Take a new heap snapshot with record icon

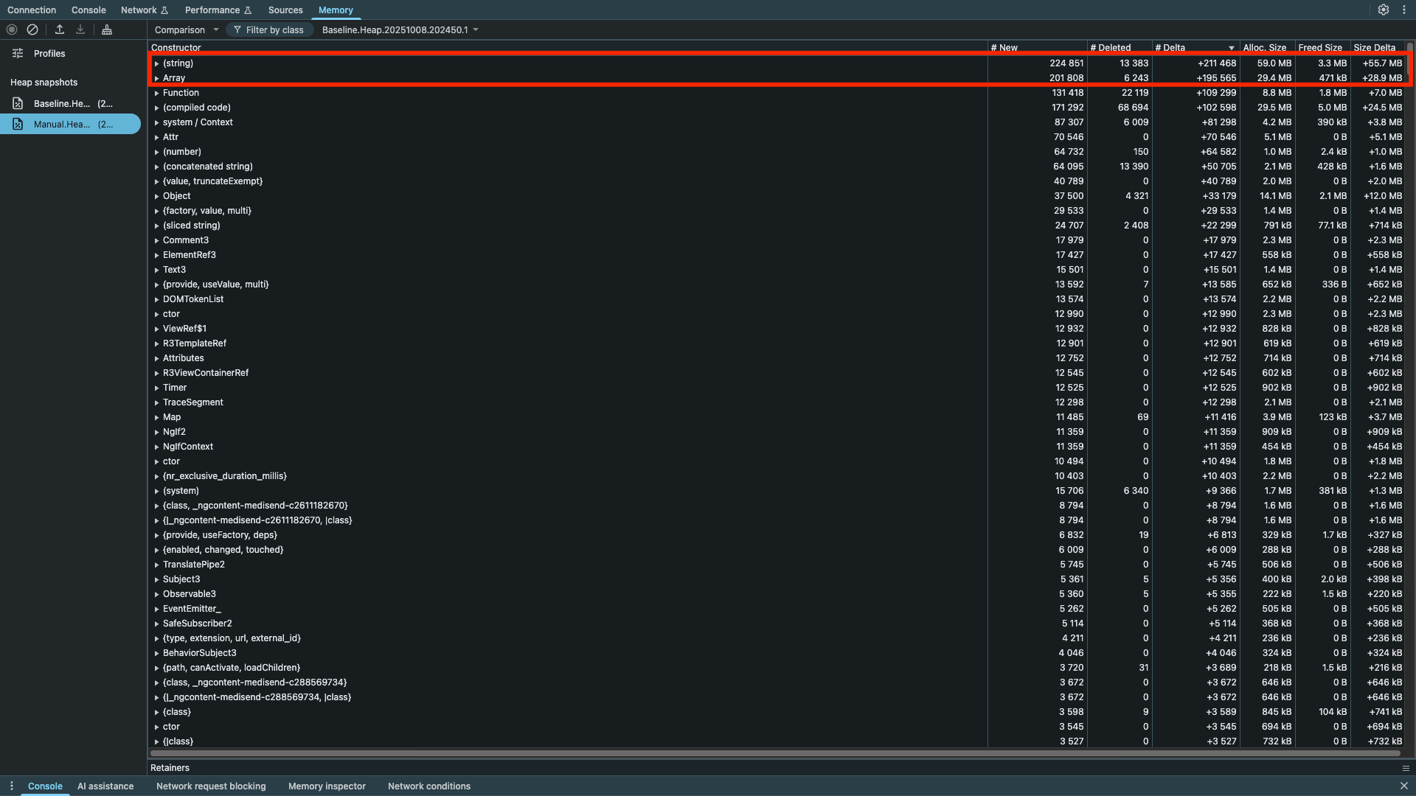[11, 29]
